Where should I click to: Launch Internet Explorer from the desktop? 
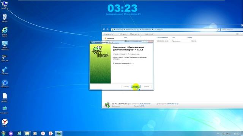[x=5, y=32]
